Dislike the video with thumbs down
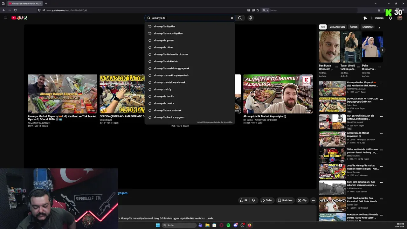Image resolution: width=407 pixels, height=229 pixels. click(253, 200)
